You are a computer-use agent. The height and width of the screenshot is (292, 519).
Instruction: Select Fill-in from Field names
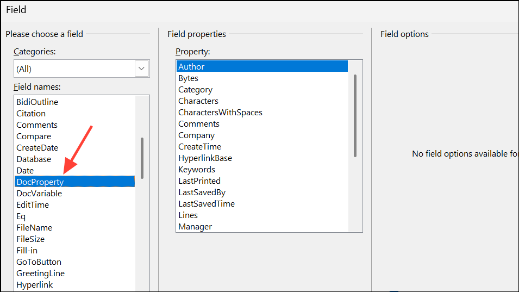coord(27,251)
